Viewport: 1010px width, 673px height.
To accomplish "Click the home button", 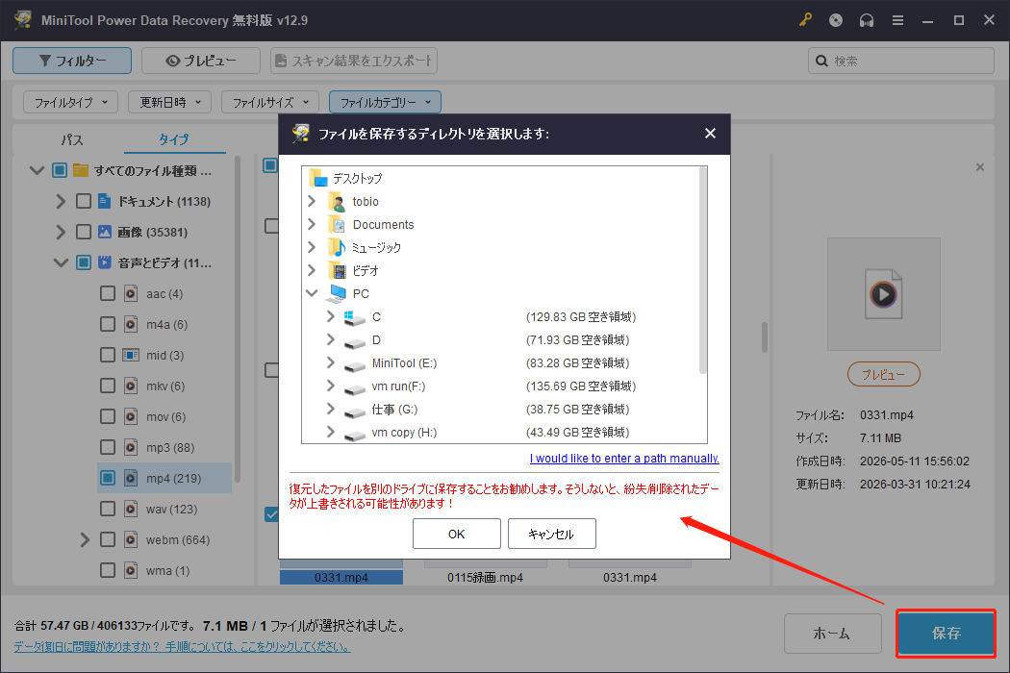I will pos(832,633).
